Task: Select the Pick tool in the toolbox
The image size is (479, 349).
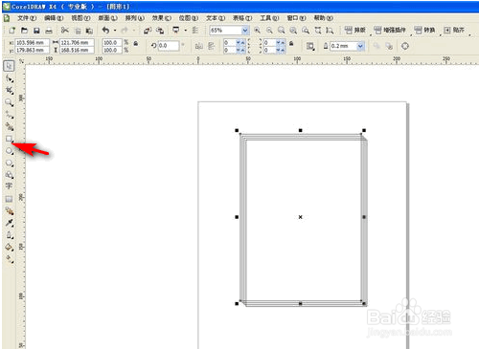Action: (9, 66)
